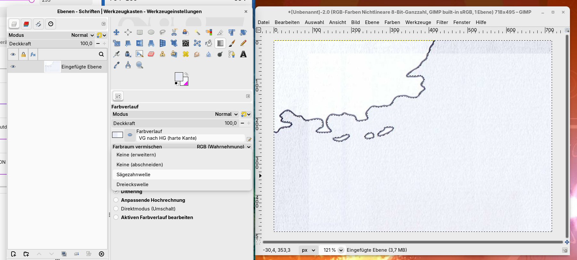577x260 pixels.
Task: Toggle zoom image when window resizes
Action: pyautogui.click(x=567, y=30)
